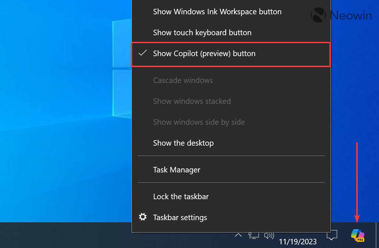Viewport: 379px width, 248px height.
Task: Open Copilot preview from the taskbar
Action: (x=358, y=236)
